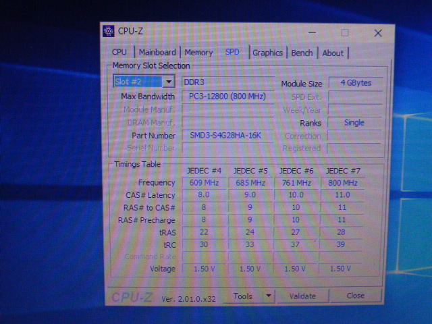Image resolution: width=432 pixels, height=324 pixels.
Task: Select the SPD tab
Action: [232, 52]
